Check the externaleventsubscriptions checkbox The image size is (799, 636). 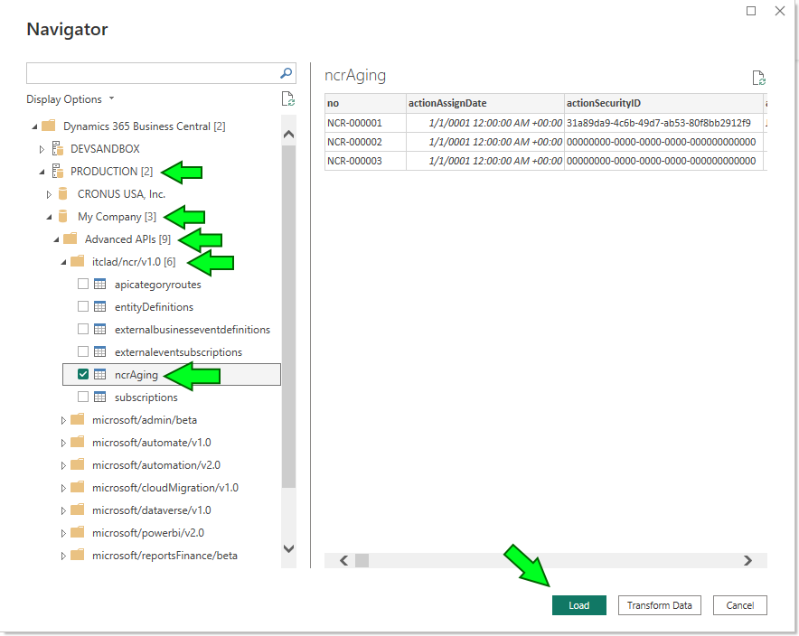coord(83,351)
